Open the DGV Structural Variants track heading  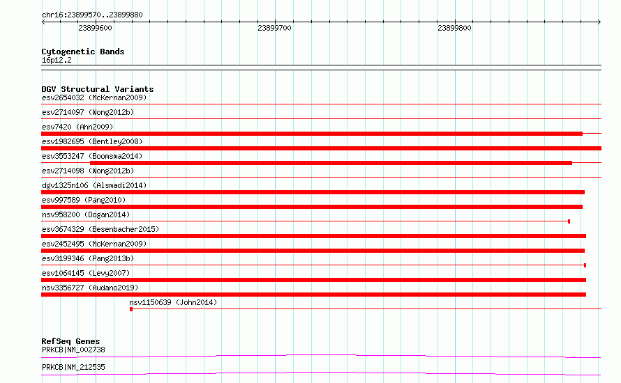tap(98, 89)
